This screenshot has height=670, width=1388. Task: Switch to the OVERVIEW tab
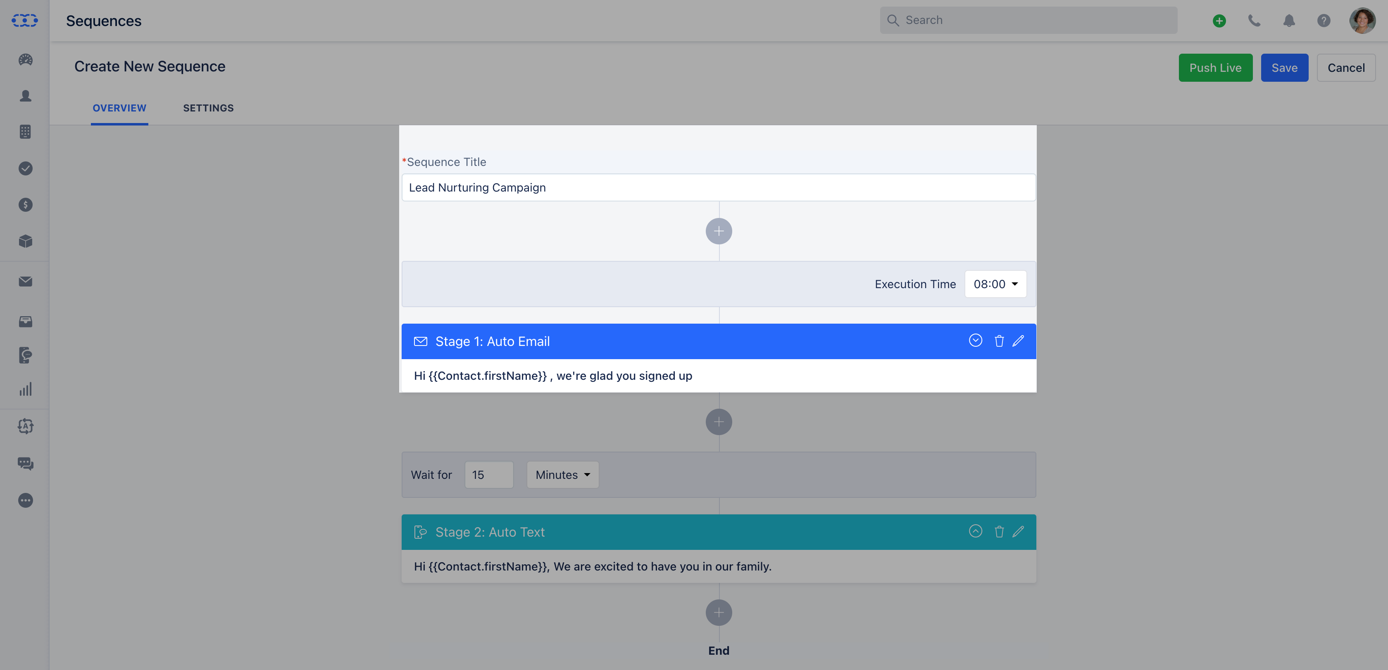point(119,108)
